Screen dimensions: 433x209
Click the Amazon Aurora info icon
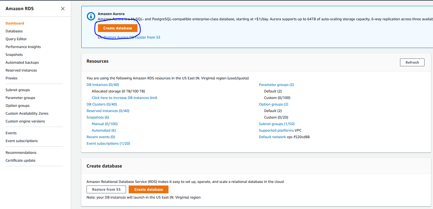tap(91, 16)
